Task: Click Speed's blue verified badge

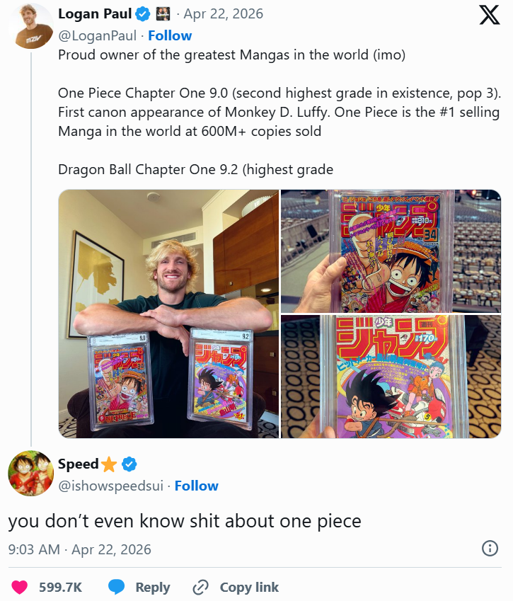Action: pos(129,464)
